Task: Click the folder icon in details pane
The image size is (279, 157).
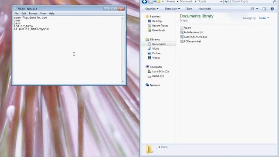Action: click(x=149, y=149)
